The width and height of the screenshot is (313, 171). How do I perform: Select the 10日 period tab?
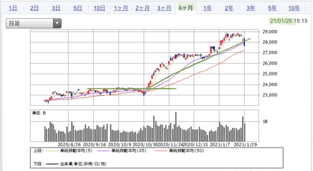click(99, 8)
